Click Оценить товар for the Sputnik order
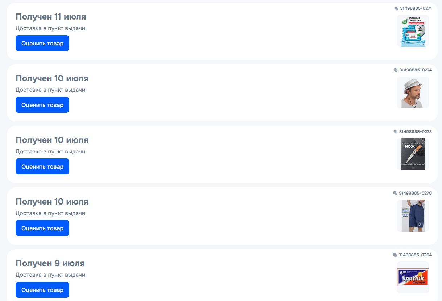This screenshot has height=301, width=442. pos(42,290)
